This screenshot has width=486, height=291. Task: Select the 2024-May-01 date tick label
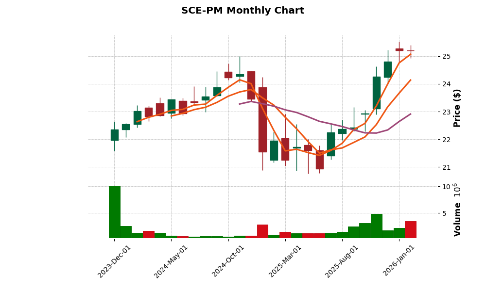(x=171, y=261)
